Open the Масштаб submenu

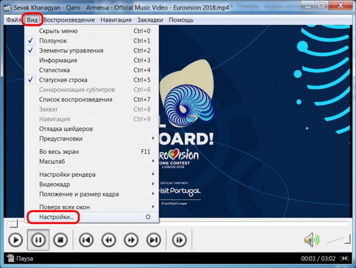52,161
